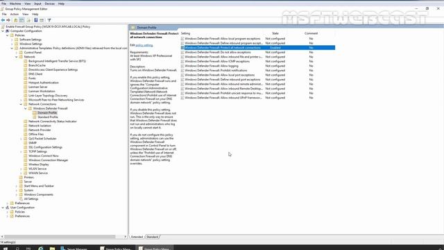Image resolution: width=444 pixels, height=250 pixels.
Task: Expand the Windows Components node
Action: pyautogui.click(x=17, y=194)
